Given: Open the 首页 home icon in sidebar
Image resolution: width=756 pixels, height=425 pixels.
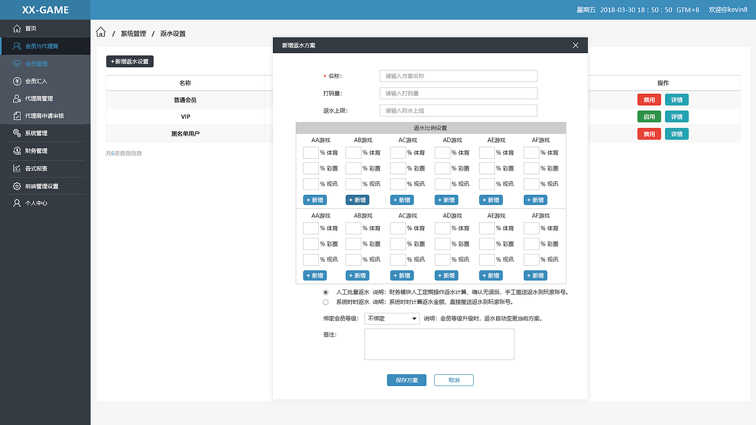Looking at the screenshot, I should pyautogui.click(x=17, y=28).
